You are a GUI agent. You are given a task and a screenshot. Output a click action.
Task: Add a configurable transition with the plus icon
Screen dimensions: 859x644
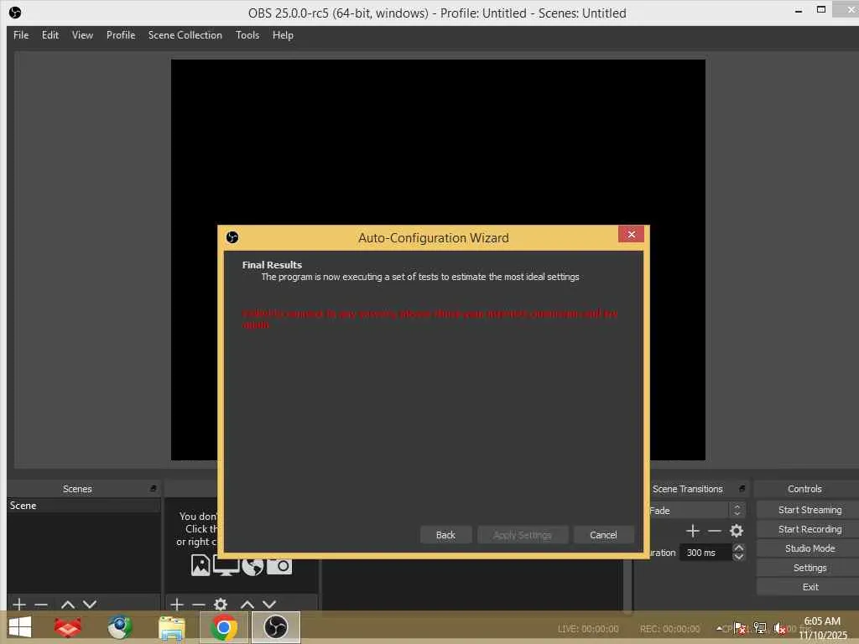point(692,531)
